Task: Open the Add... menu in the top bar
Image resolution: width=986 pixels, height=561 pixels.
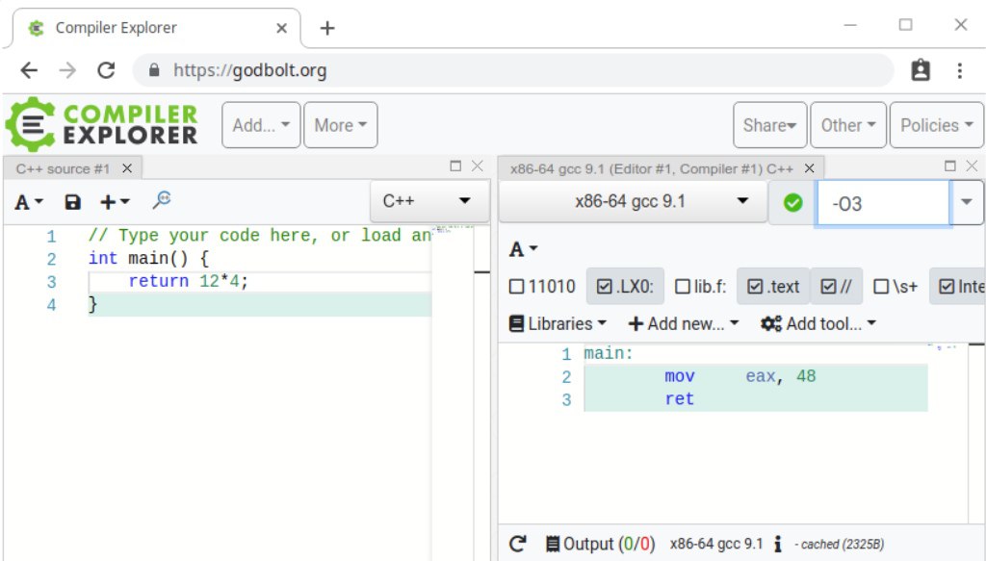Action: [x=261, y=125]
